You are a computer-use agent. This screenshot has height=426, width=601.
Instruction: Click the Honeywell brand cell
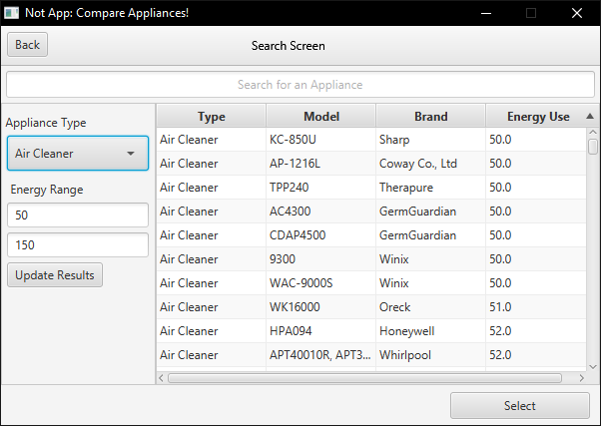(431, 331)
